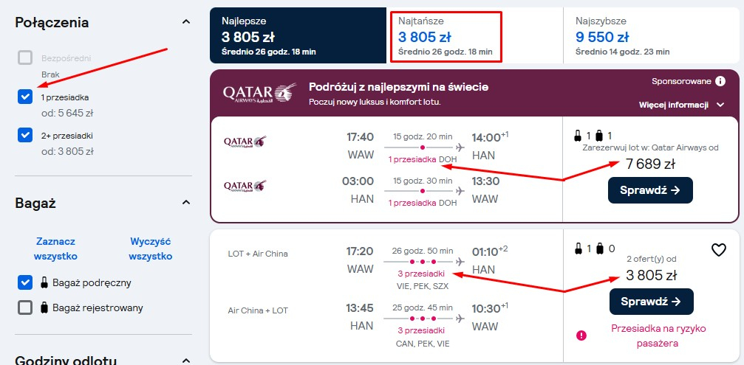744x365 pixels.
Task: Collapse the Bagaż filter section
Action: pos(186,203)
